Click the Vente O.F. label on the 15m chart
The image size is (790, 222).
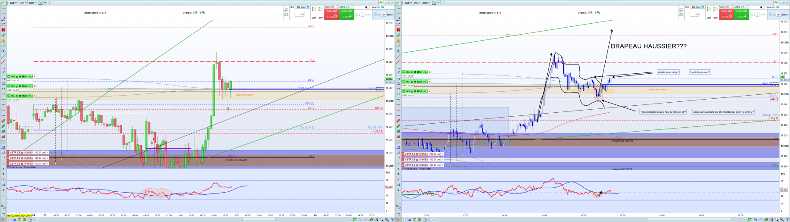coord(330,7)
